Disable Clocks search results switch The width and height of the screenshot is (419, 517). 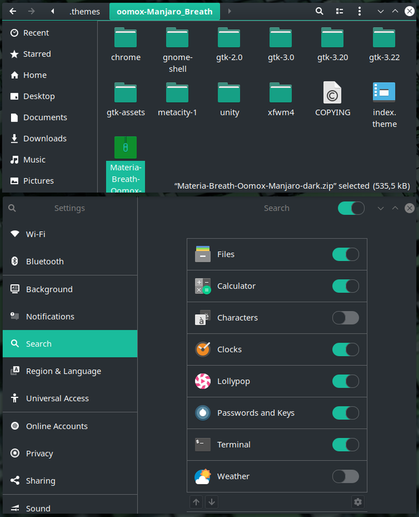click(345, 350)
